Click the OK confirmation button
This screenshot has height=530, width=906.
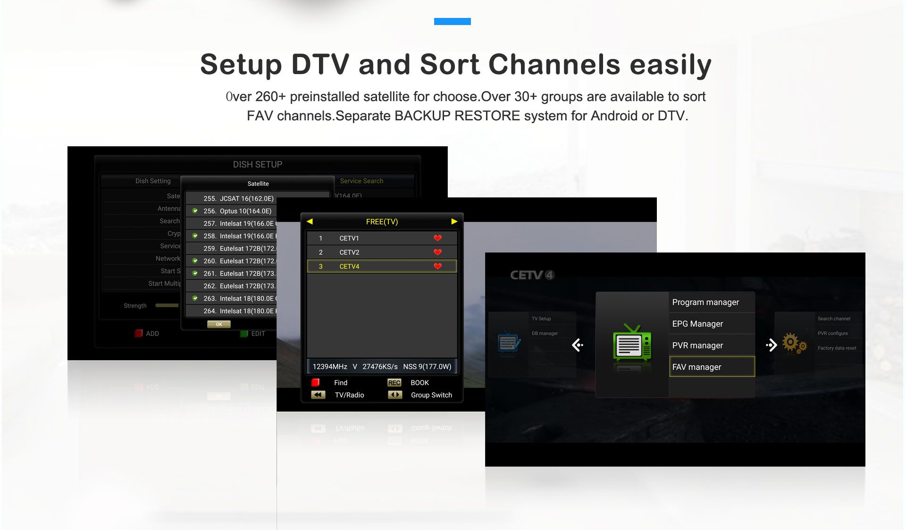218,323
